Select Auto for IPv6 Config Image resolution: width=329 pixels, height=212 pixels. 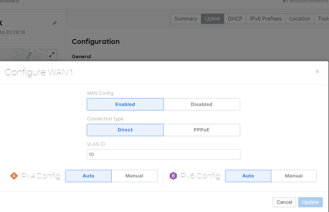tap(248, 176)
